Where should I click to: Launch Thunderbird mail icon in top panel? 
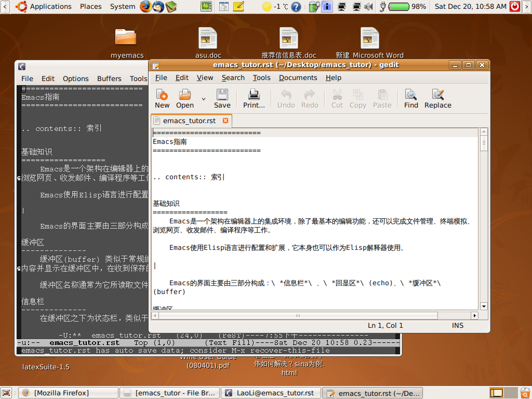click(158, 6)
